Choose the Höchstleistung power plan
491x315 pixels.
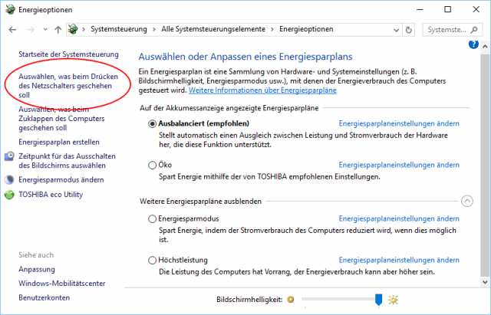point(152,260)
